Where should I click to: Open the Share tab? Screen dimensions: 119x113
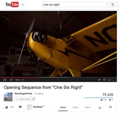tap(75, 107)
